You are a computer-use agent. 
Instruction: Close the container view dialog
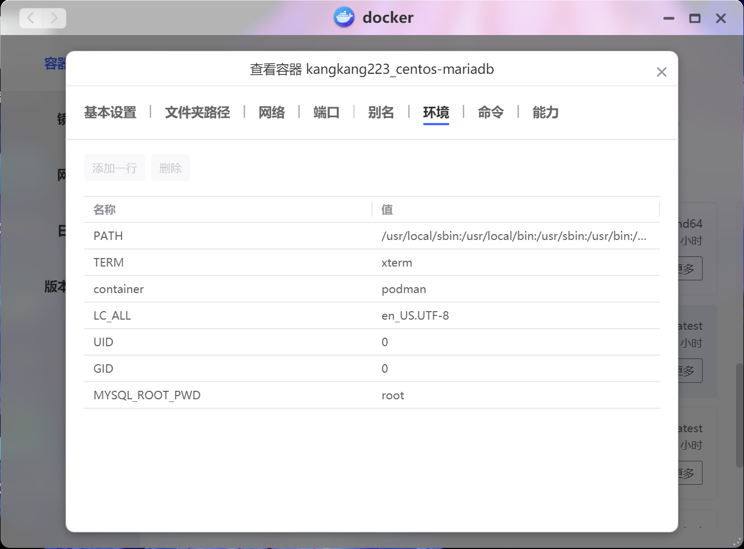(x=661, y=72)
